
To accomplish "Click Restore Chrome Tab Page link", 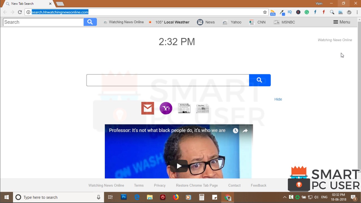I will point(197,185).
